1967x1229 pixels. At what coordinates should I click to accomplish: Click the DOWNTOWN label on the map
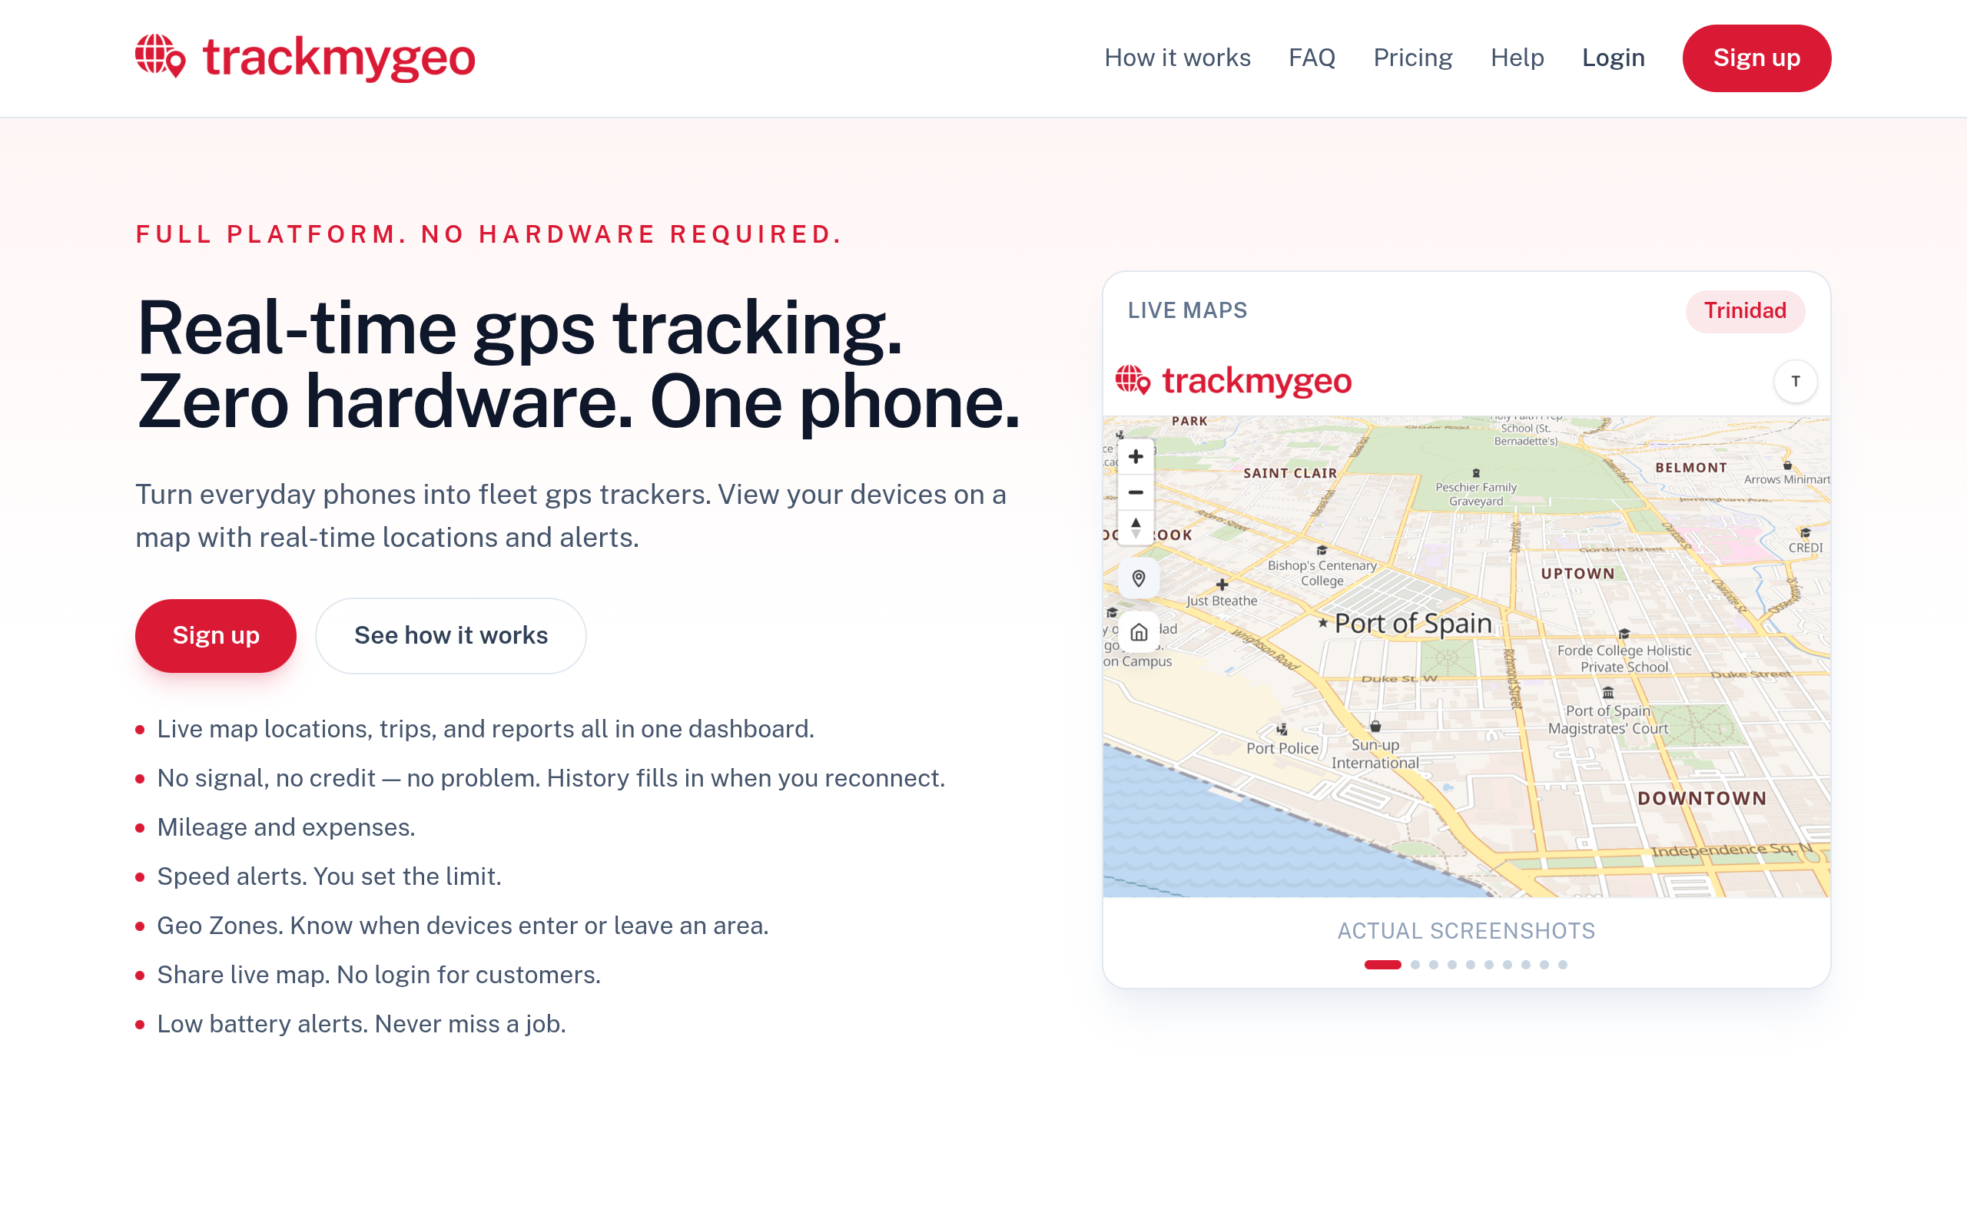1701,798
